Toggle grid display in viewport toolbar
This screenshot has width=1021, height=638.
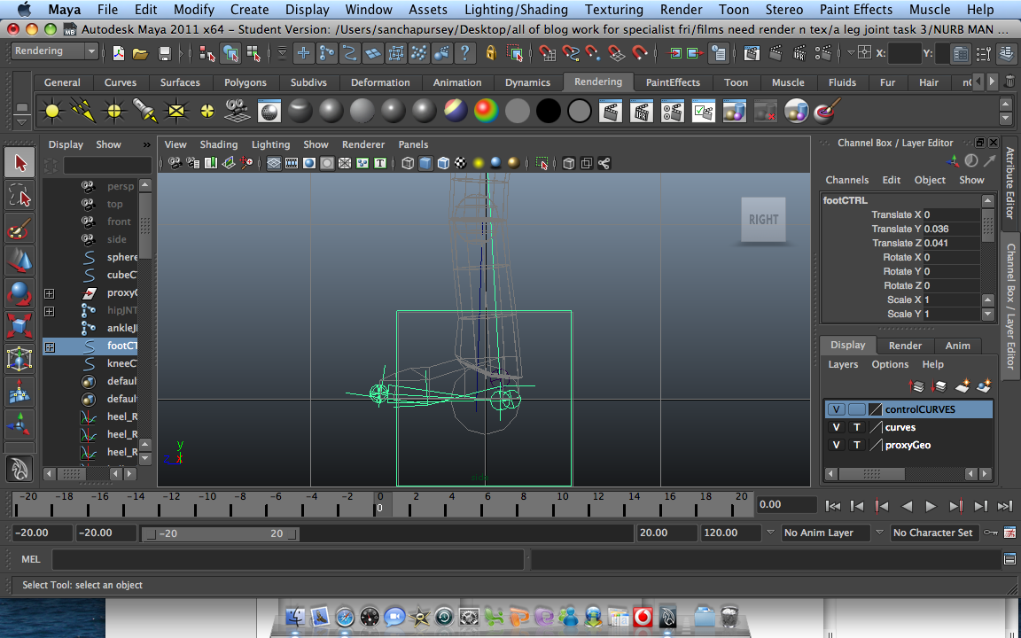[x=274, y=163]
